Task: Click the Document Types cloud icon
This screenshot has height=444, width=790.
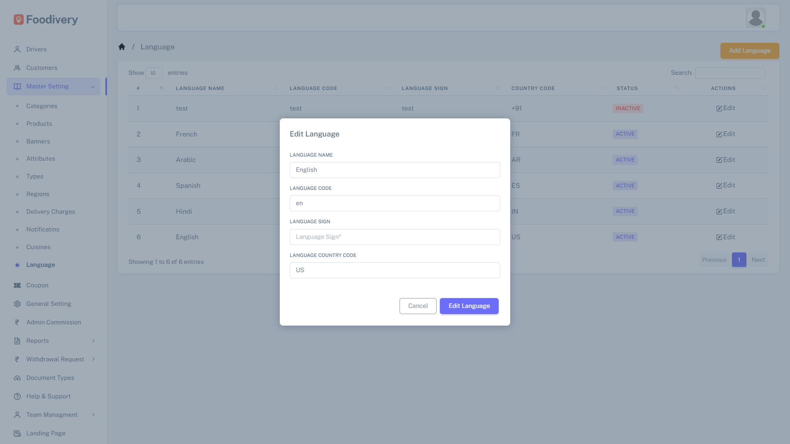Action: (17, 377)
